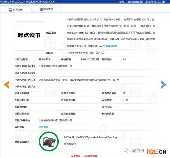Click the 代理/办理机构 label
Screen dimensions: 170x158
click(x=22, y=120)
